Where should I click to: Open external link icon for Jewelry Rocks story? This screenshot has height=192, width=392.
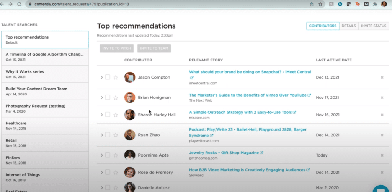[x=262, y=153]
